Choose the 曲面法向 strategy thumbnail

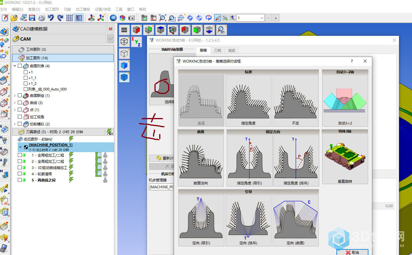[201, 160]
